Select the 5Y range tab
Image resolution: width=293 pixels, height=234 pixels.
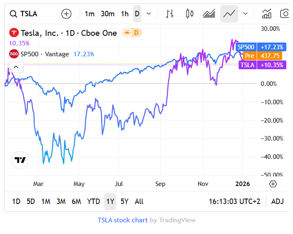(x=125, y=201)
